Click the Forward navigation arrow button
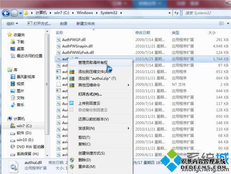The height and width of the screenshot is (174, 231). click(15, 13)
